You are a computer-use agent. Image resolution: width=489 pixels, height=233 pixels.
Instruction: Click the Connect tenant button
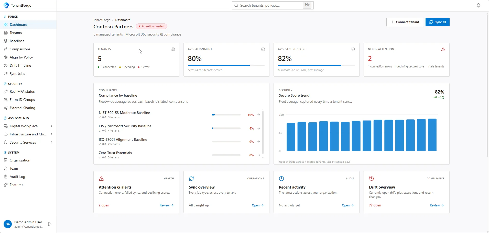(x=405, y=22)
